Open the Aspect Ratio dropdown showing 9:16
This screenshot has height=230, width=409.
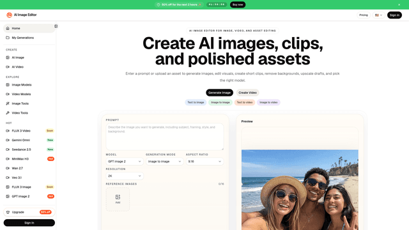204,162
